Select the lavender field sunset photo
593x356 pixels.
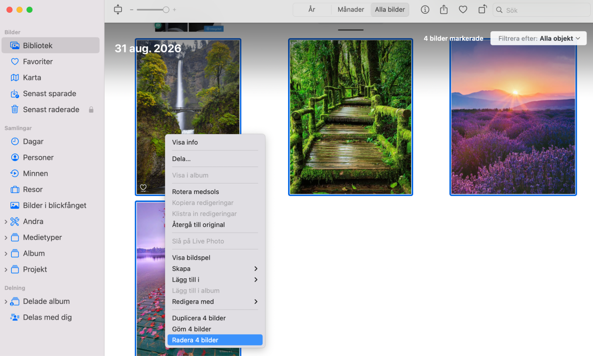click(513, 117)
